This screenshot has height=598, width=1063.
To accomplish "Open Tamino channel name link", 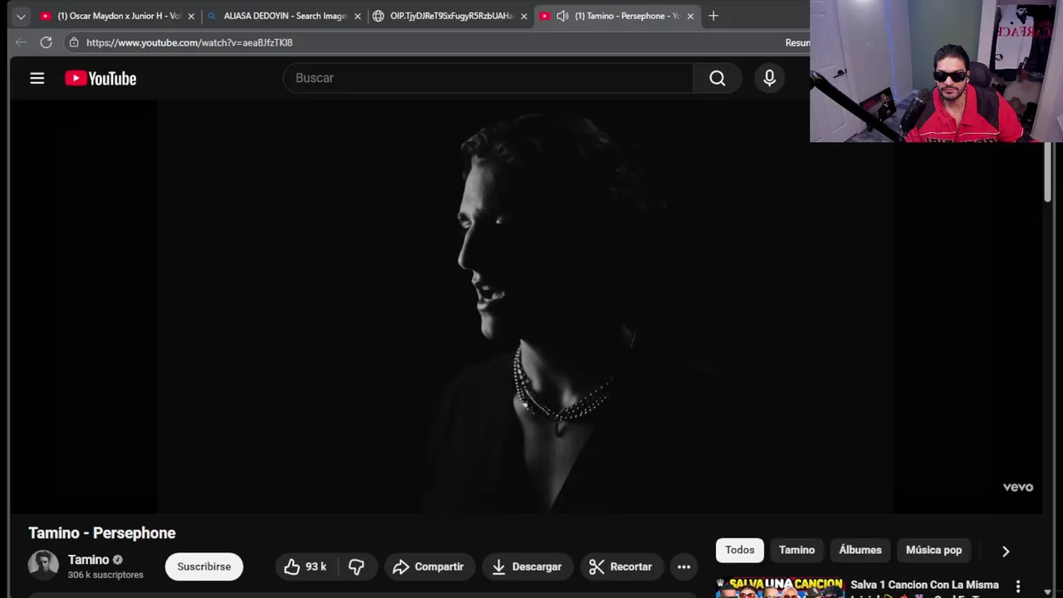I will [x=89, y=560].
